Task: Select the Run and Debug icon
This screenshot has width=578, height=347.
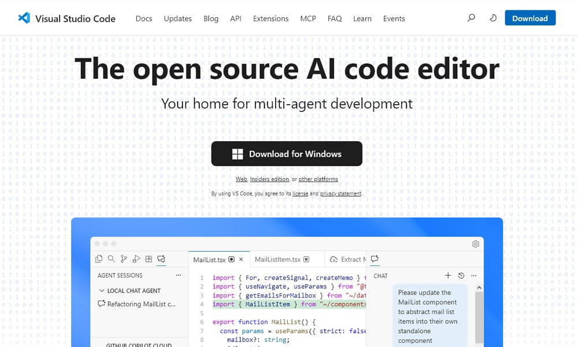Action: 136,259
